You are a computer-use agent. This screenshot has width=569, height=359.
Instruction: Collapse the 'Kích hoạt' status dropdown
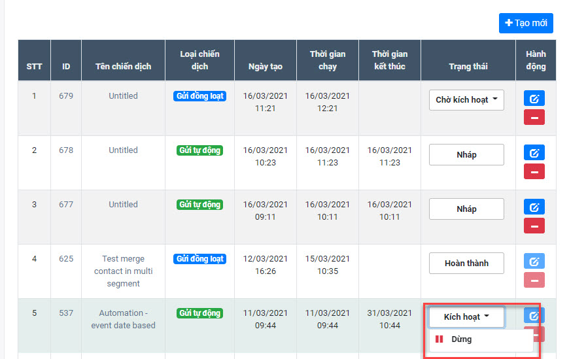466,317
